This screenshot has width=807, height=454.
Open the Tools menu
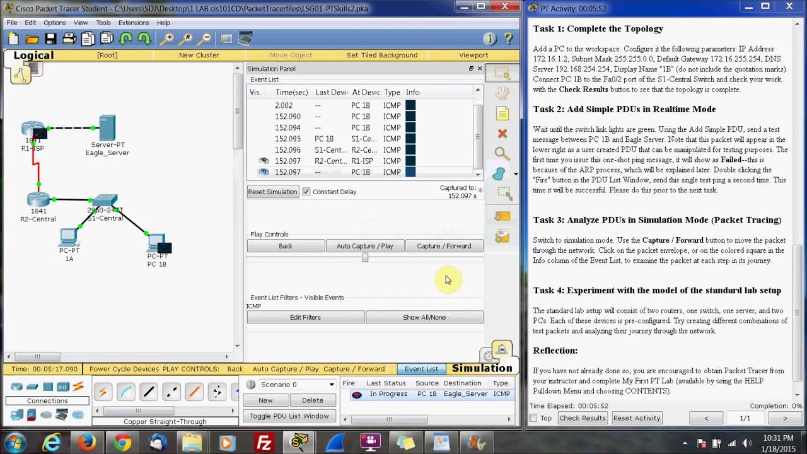point(103,23)
